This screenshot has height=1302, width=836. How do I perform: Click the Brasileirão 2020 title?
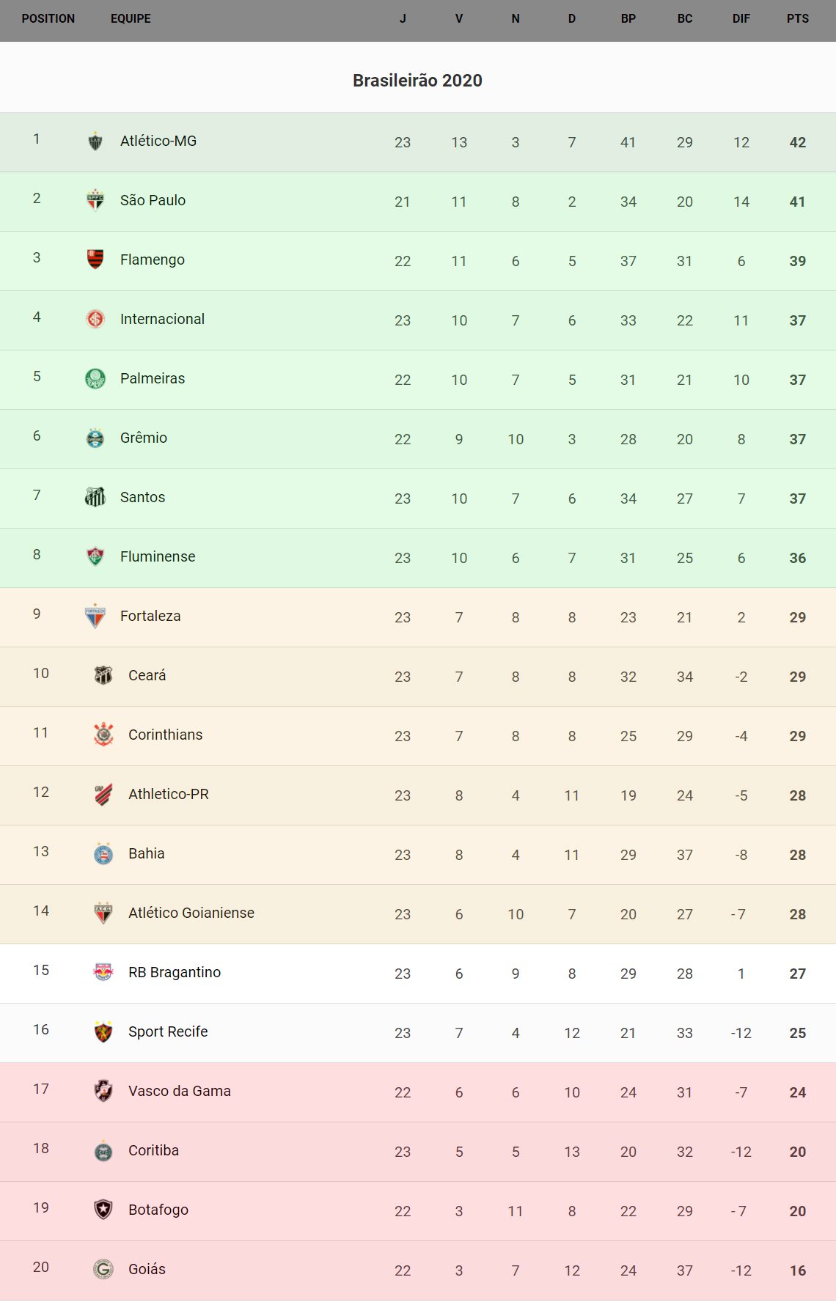click(417, 81)
